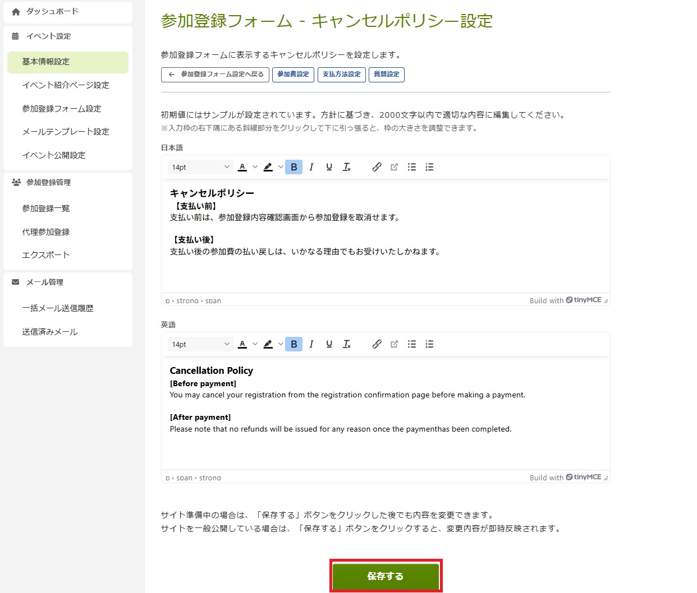Toggle bold in the Japanese editor toolbar

pyautogui.click(x=294, y=167)
